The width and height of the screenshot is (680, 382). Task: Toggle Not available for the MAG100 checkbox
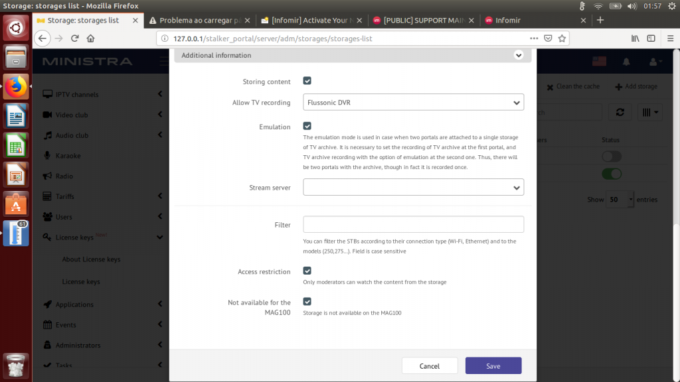coord(307,301)
